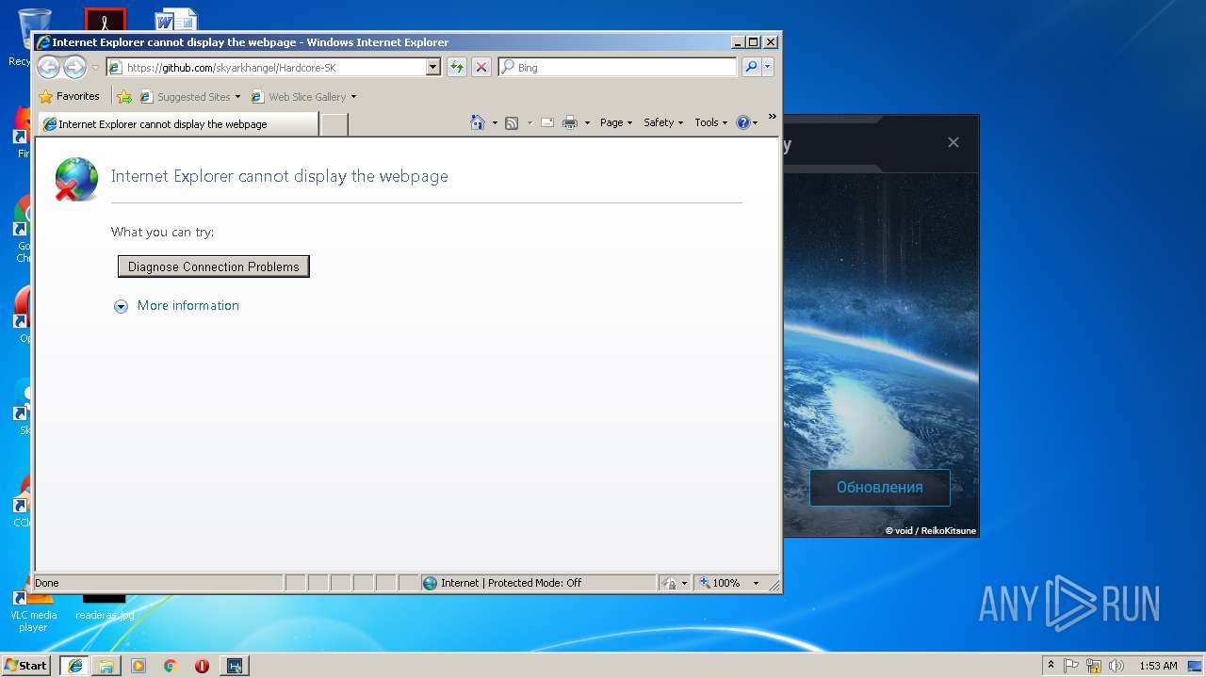The height and width of the screenshot is (678, 1206).
Task: Open Windows Explorer folder taskbar icon
Action: pyautogui.click(x=106, y=666)
